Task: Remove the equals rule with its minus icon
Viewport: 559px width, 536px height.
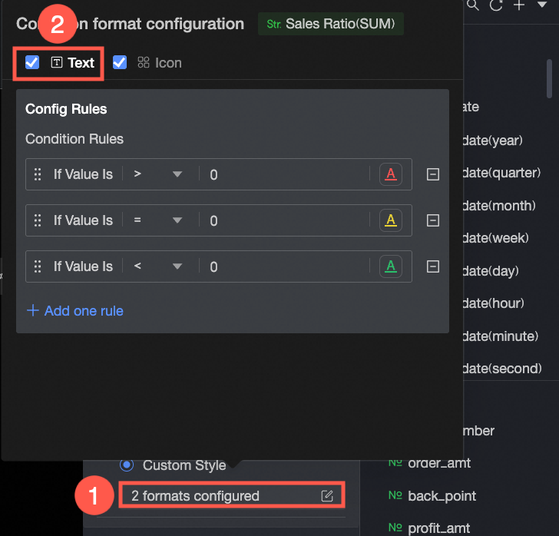Action: [x=433, y=220]
